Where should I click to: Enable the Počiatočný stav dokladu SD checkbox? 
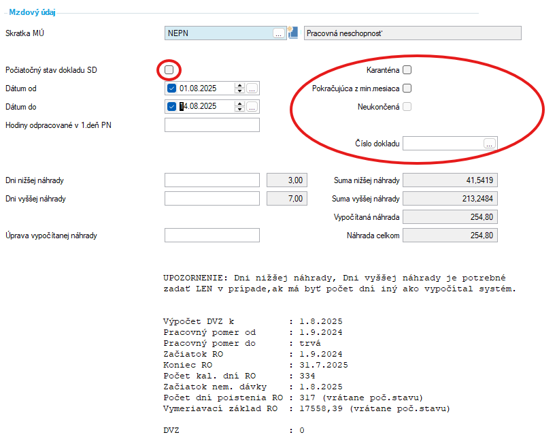click(169, 70)
